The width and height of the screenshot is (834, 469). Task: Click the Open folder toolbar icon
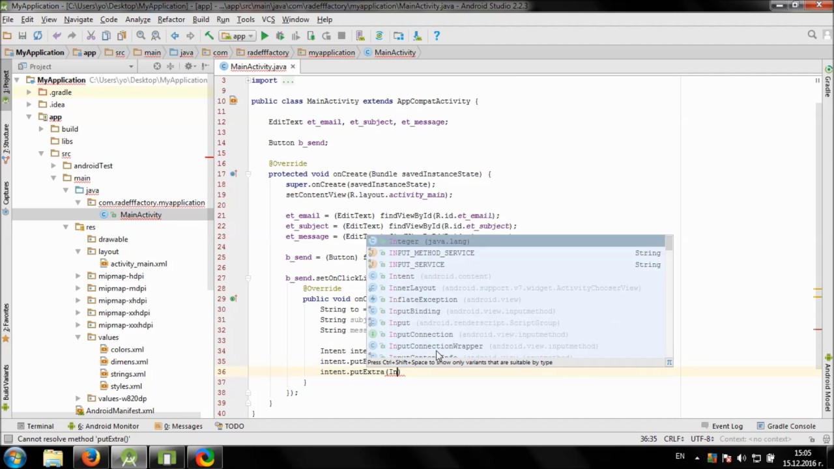coord(7,36)
